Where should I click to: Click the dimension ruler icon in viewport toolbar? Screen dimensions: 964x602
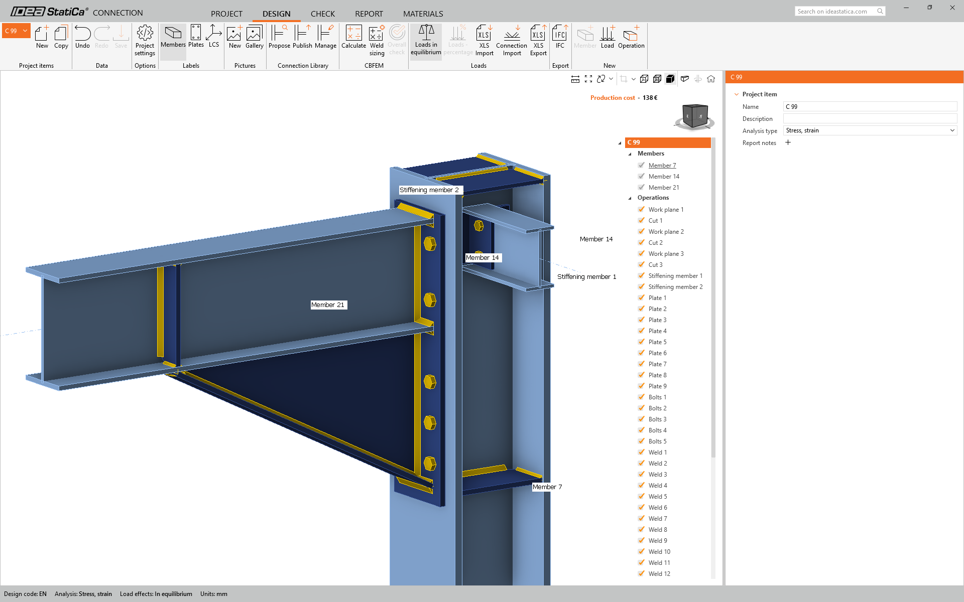[x=575, y=79]
